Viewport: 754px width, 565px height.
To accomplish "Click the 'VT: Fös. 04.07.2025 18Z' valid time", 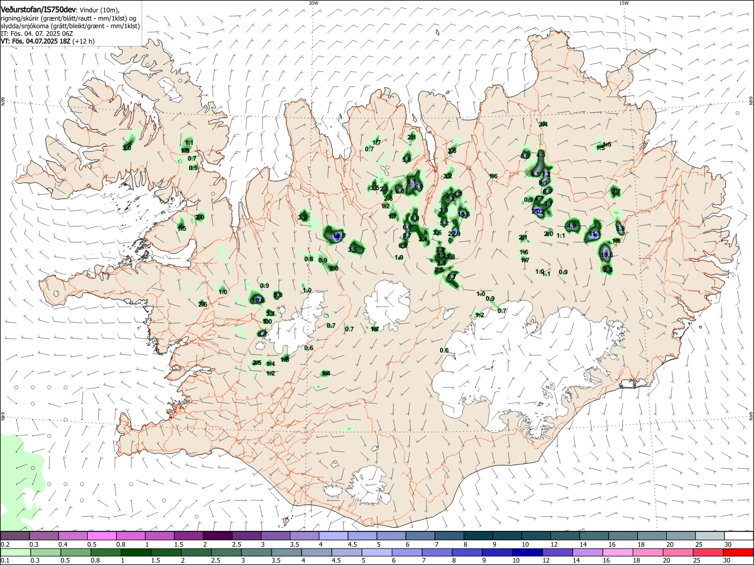I will pyautogui.click(x=36, y=41).
